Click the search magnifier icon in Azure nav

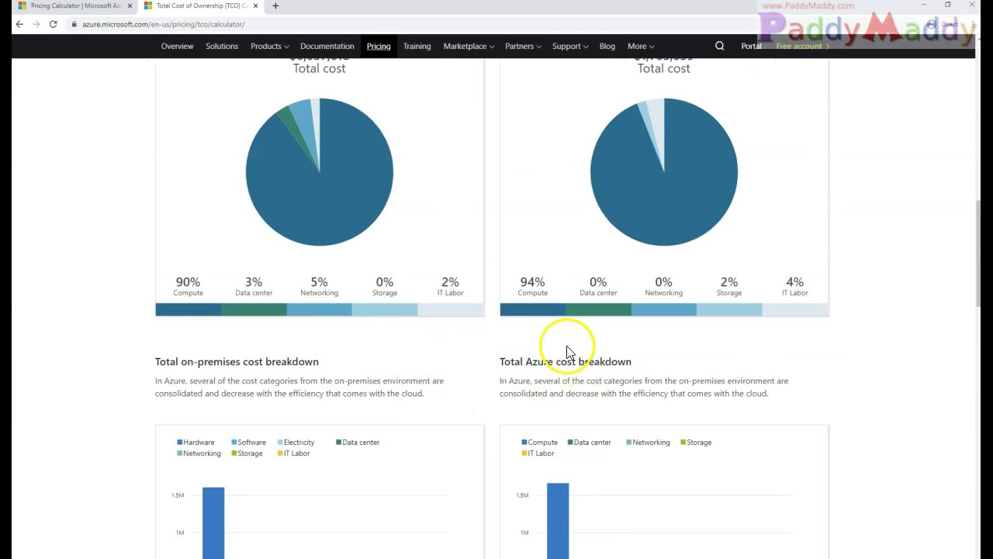click(x=720, y=46)
